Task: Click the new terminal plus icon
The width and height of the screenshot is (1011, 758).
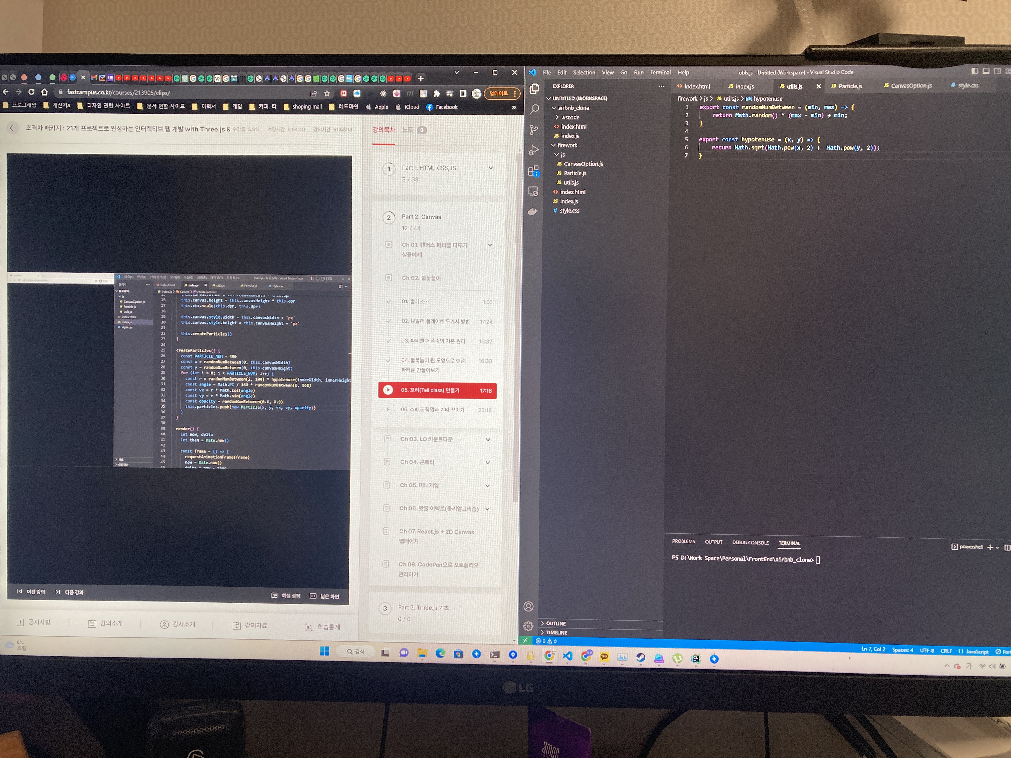Action: click(x=990, y=547)
